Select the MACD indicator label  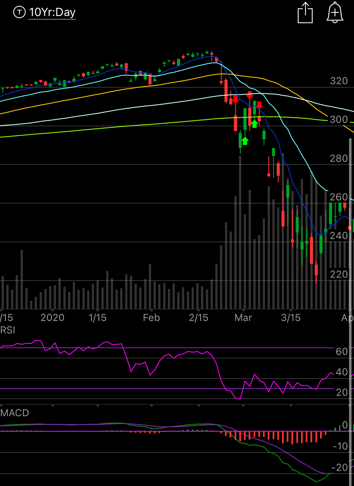pos(15,413)
